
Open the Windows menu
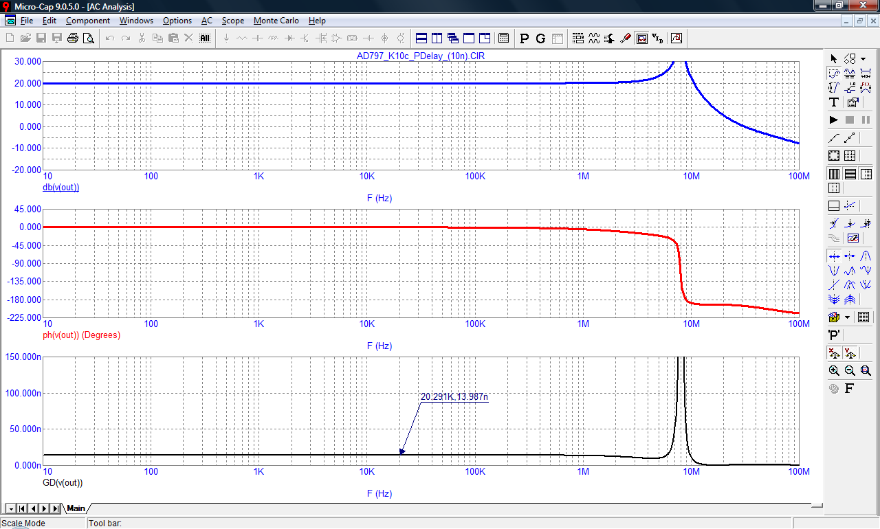coord(136,21)
